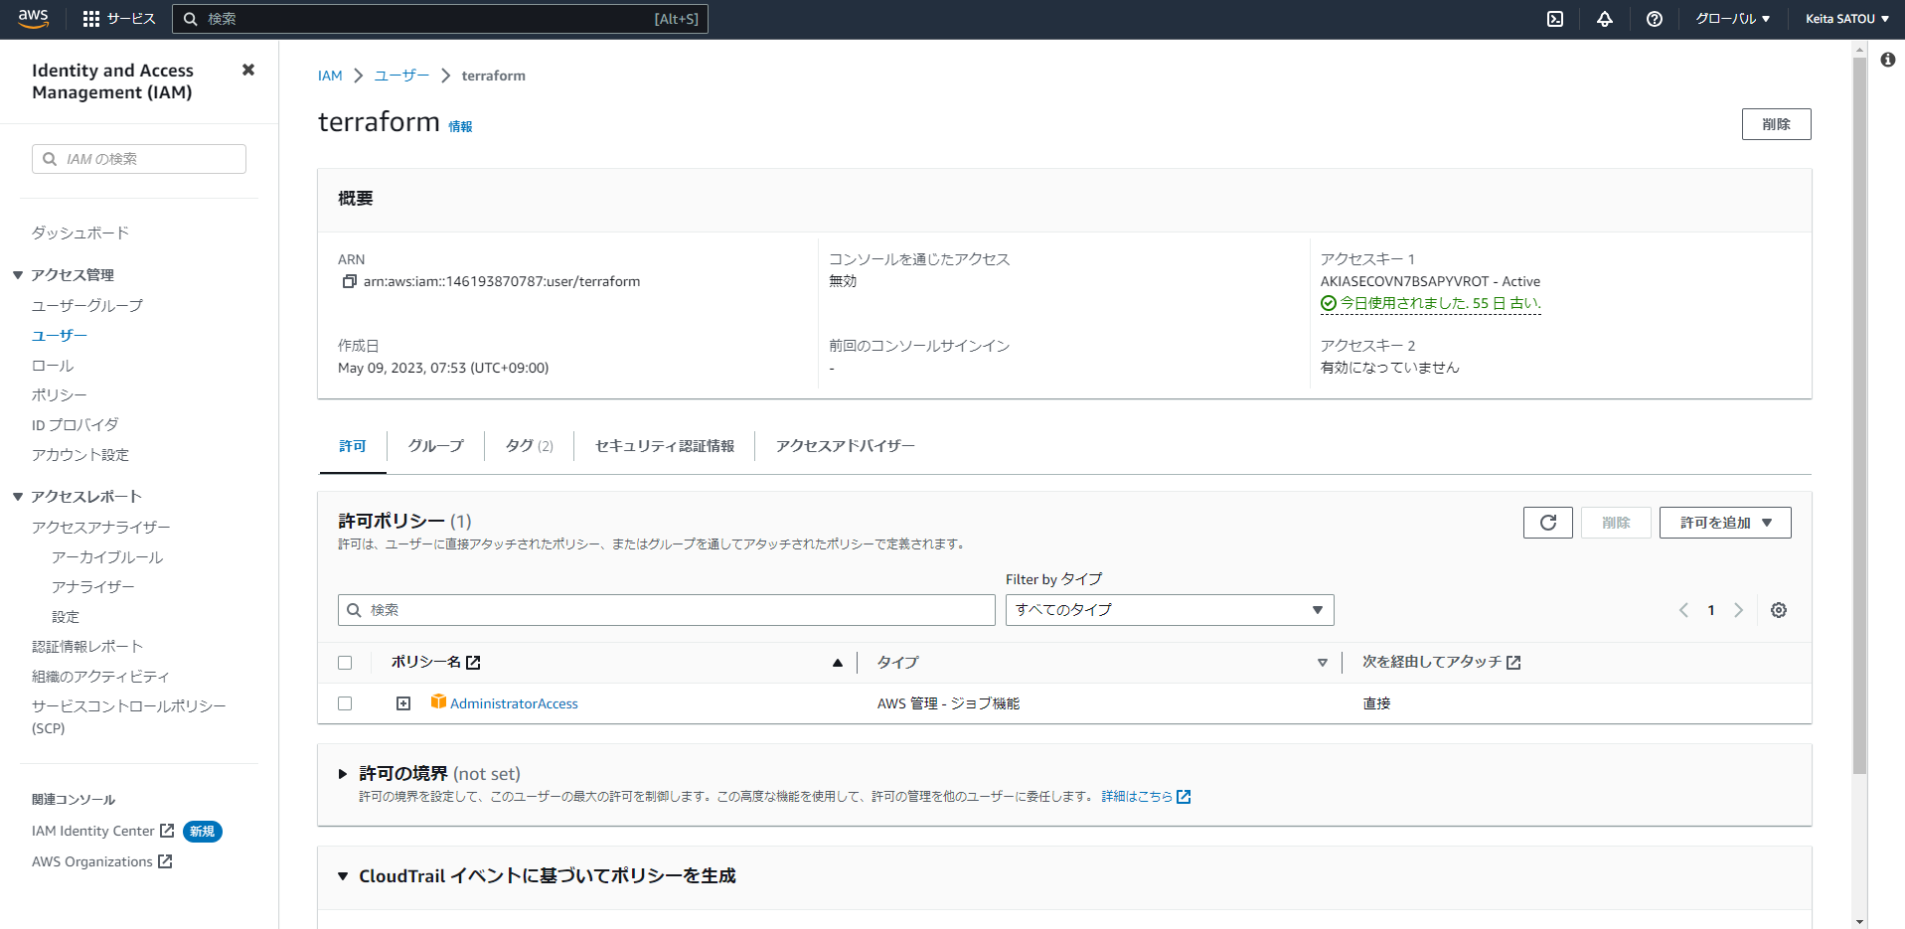Viewport: 1905px width, 929px height.
Task: Open アクセスアナライザー in the sidebar
Action: 101,528
